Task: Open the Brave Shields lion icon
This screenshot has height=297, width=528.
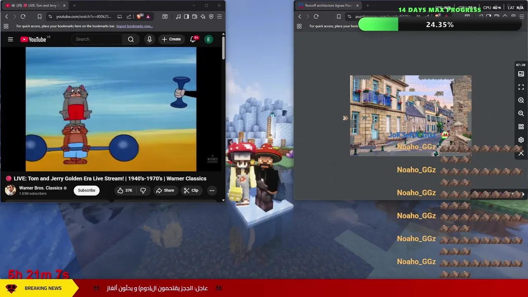Action: [x=139, y=16]
